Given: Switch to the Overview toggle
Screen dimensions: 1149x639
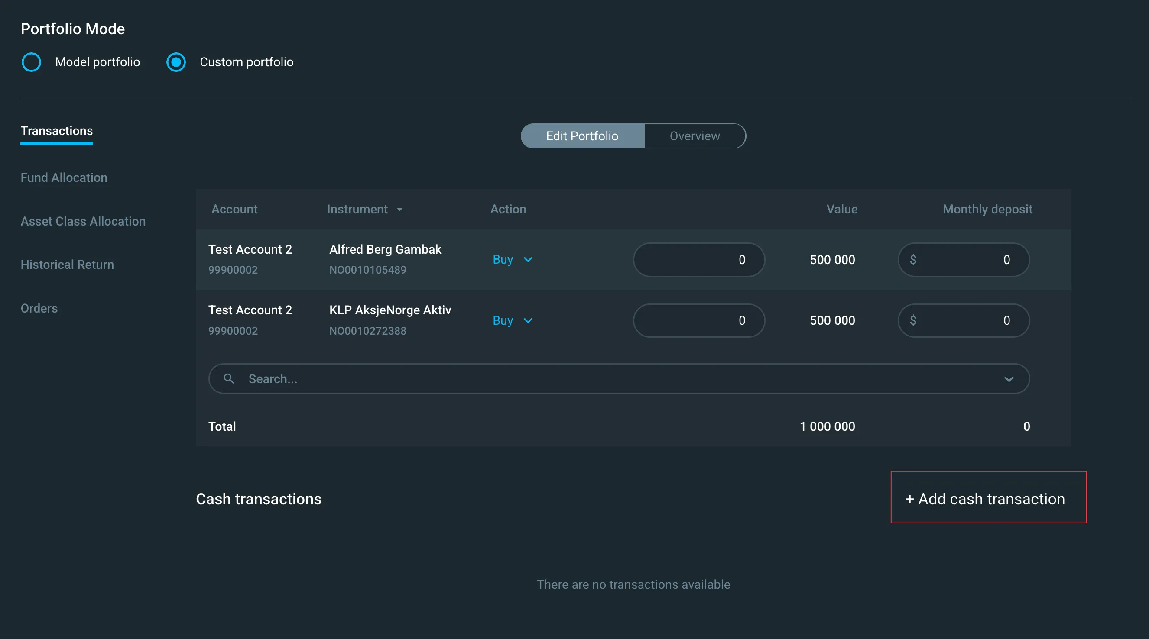Looking at the screenshot, I should (x=695, y=136).
